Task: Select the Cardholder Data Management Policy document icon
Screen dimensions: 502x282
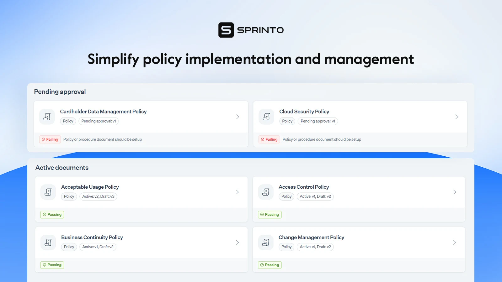Action: [x=47, y=117]
